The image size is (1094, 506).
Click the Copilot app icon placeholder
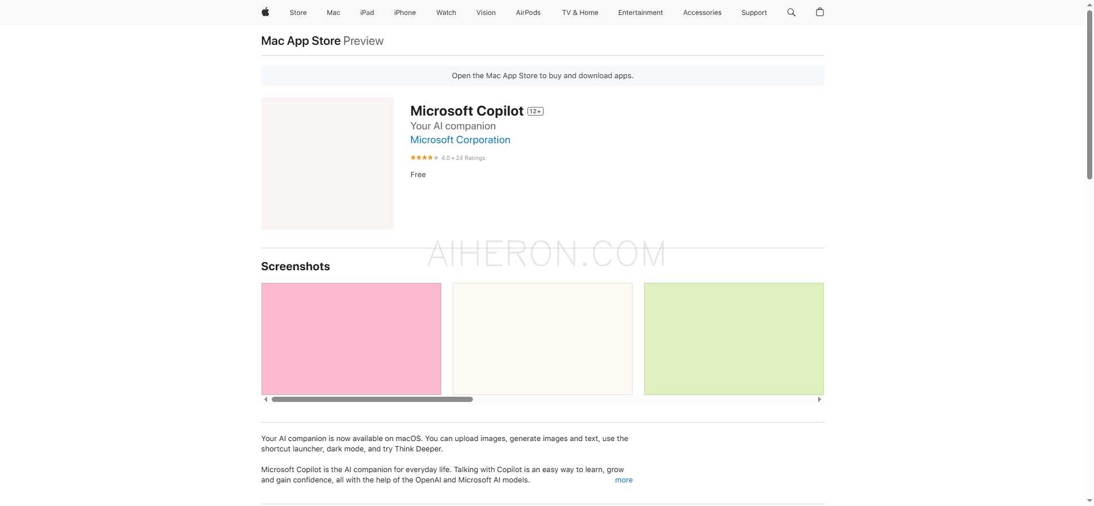coord(328,163)
